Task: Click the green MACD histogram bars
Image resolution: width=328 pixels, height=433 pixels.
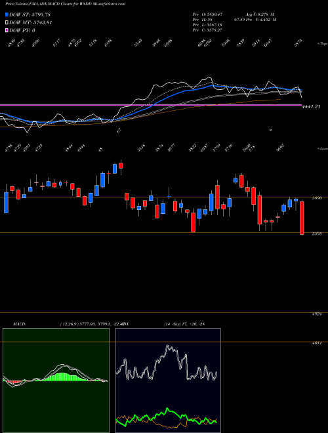Action: coord(64,377)
